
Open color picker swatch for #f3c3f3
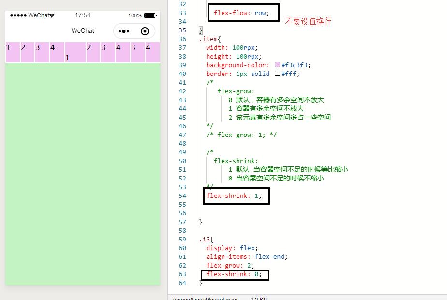[x=277, y=65]
